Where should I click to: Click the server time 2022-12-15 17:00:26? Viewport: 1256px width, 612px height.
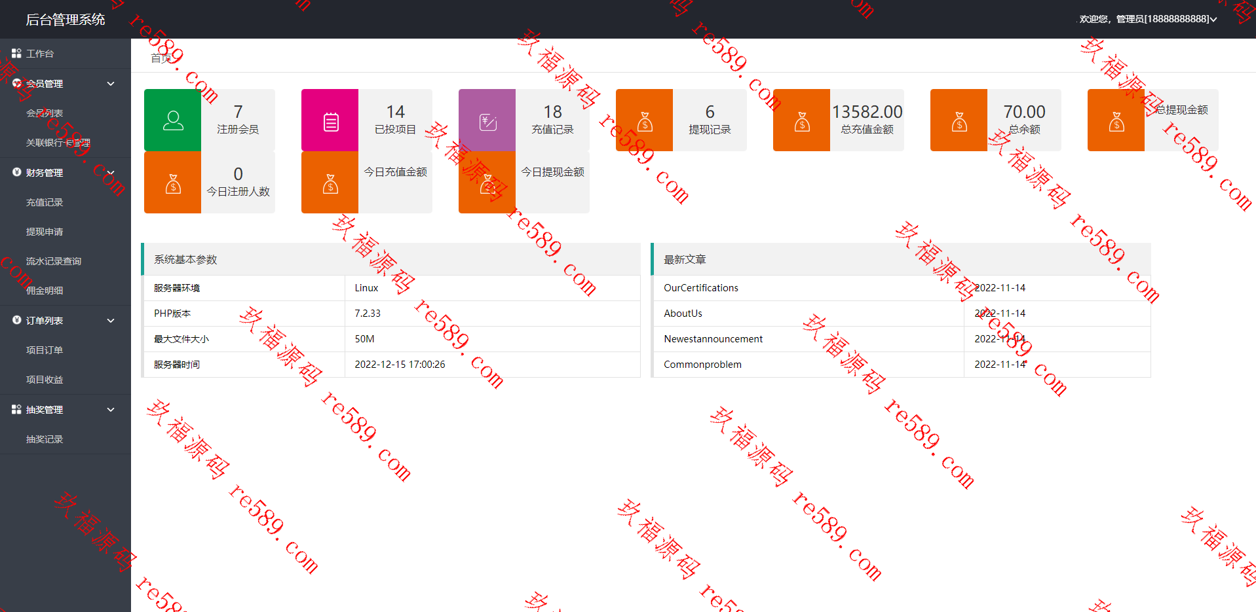click(x=400, y=365)
